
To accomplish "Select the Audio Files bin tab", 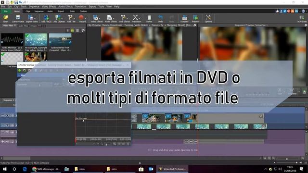I will [x=23, y=26].
